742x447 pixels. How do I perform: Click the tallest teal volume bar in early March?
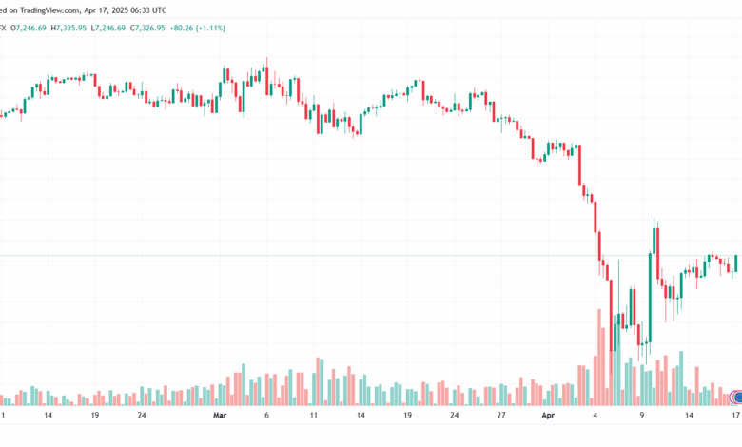tap(244, 384)
